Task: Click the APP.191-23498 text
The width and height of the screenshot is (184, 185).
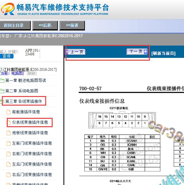Action: (x=32, y=52)
